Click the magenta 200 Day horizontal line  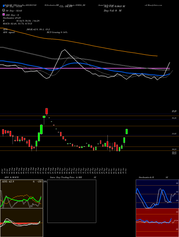click(x=85, y=68)
